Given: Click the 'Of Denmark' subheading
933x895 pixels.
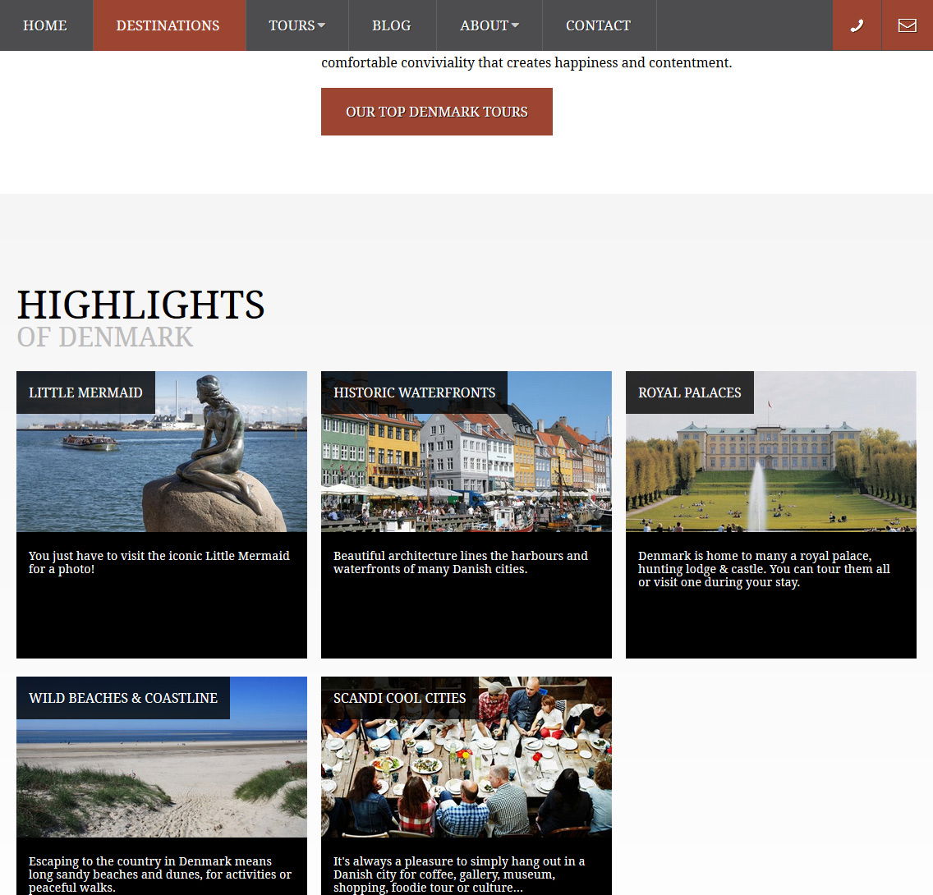Looking at the screenshot, I should (x=105, y=337).
